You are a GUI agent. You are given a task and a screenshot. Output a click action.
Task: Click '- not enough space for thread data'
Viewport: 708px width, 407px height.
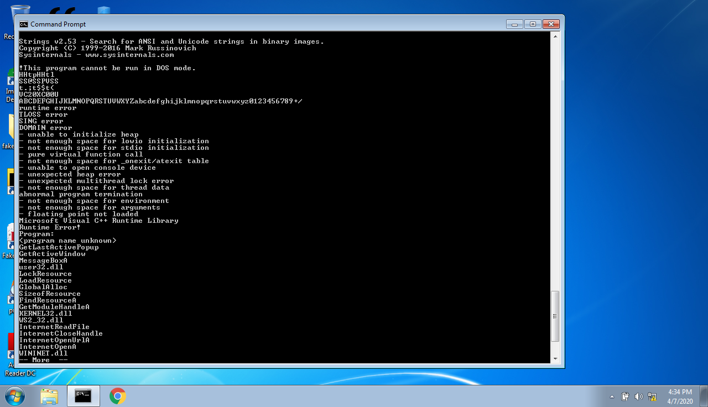[x=94, y=187]
